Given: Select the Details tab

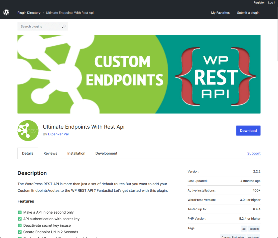Looking at the screenshot, I should tap(28, 153).
